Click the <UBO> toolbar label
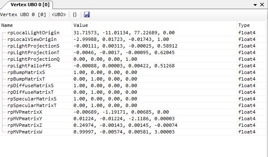This screenshot has height=157, width=268. pos(59,14)
